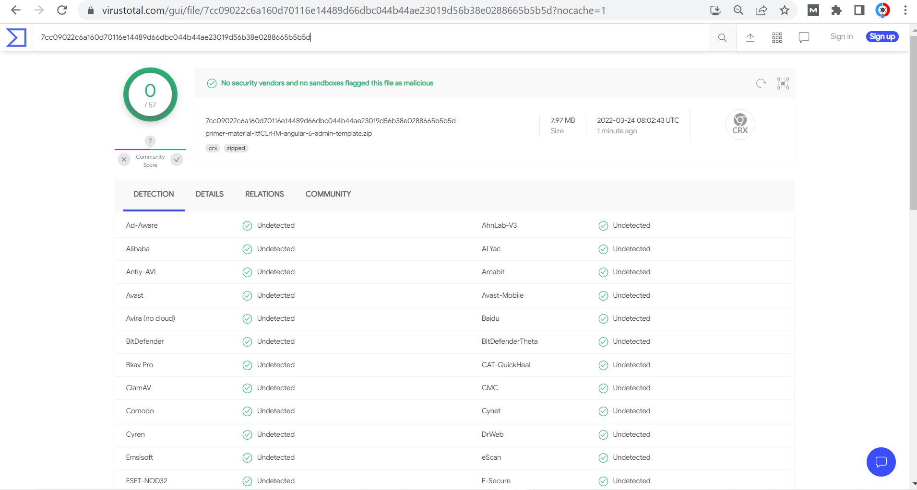
Task: Click BitDefenderTheta vendor name
Action: coord(510,341)
